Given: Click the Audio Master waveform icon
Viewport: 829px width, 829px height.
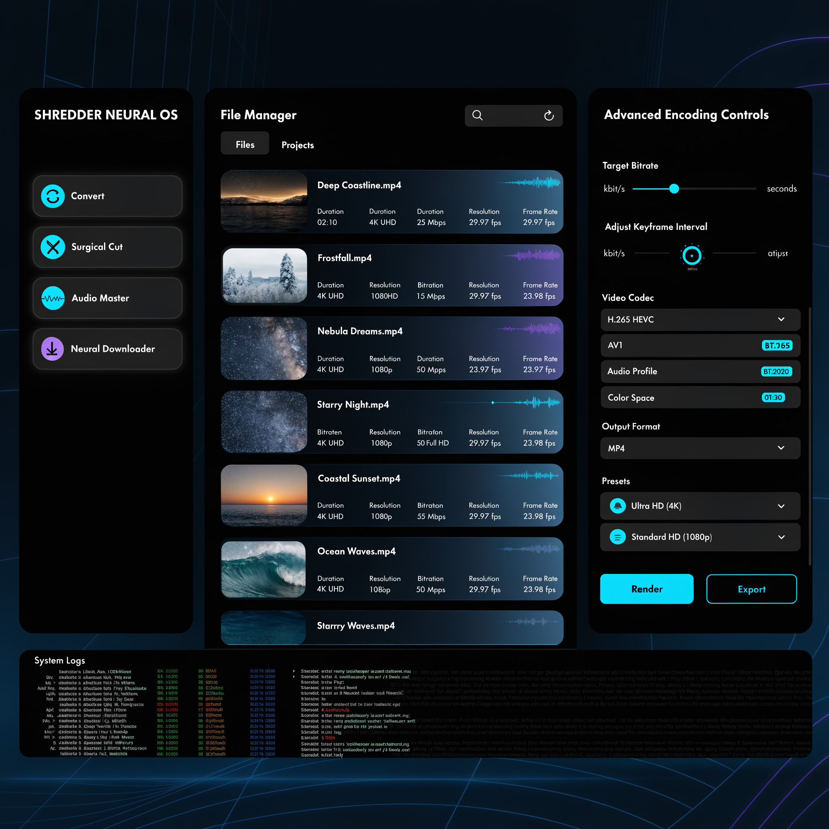Looking at the screenshot, I should 53,298.
